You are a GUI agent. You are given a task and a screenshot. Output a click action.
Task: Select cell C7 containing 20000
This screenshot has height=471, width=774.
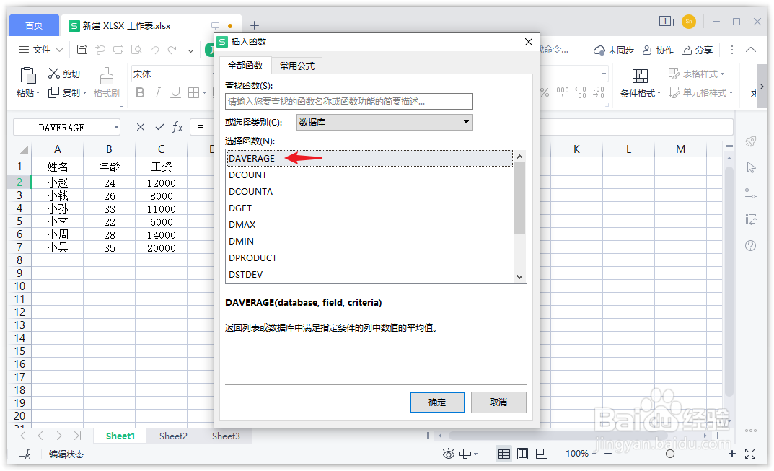(x=162, y=248)
